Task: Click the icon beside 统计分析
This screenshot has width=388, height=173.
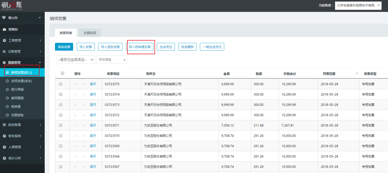Action: pos(4,158)
